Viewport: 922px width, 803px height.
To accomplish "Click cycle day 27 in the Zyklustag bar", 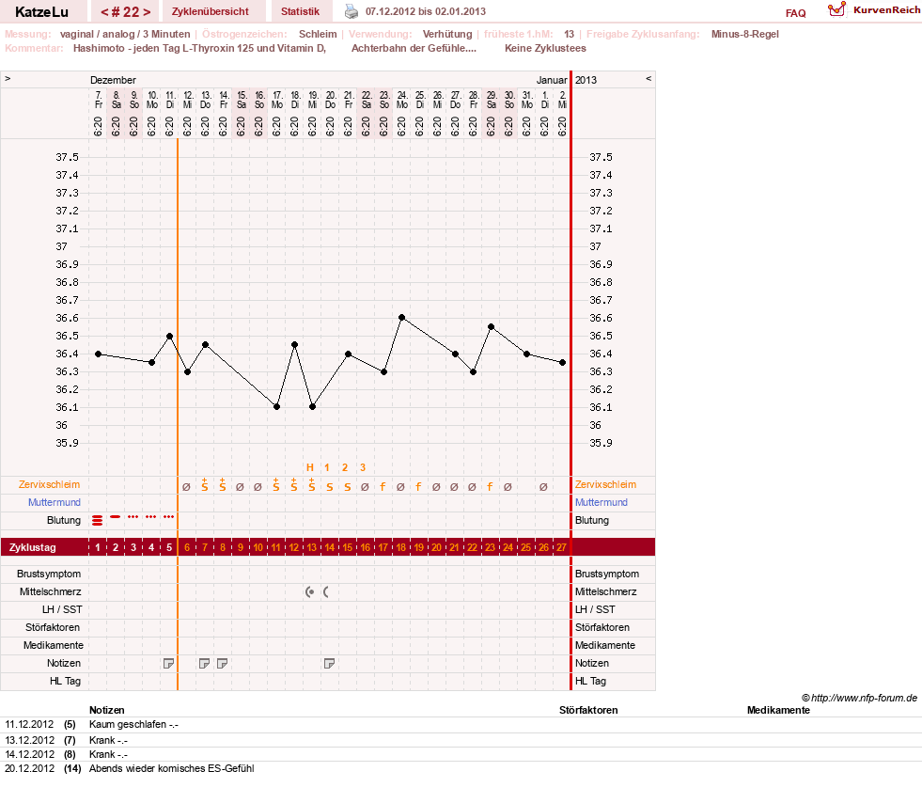I will pyautogui.click(x=561, y=547).
